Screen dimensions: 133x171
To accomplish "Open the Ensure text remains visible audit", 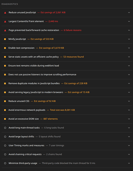I will (67, 66).
